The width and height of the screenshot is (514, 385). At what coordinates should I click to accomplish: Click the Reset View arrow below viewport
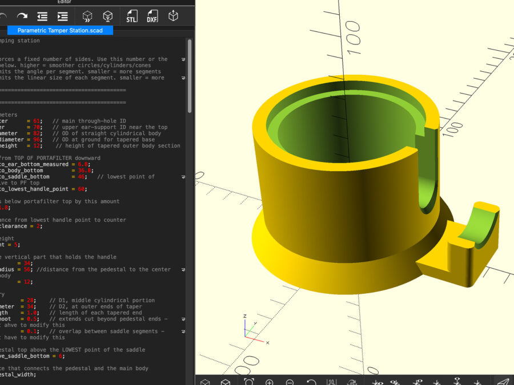pyautogui.click(x=311, y=382)
